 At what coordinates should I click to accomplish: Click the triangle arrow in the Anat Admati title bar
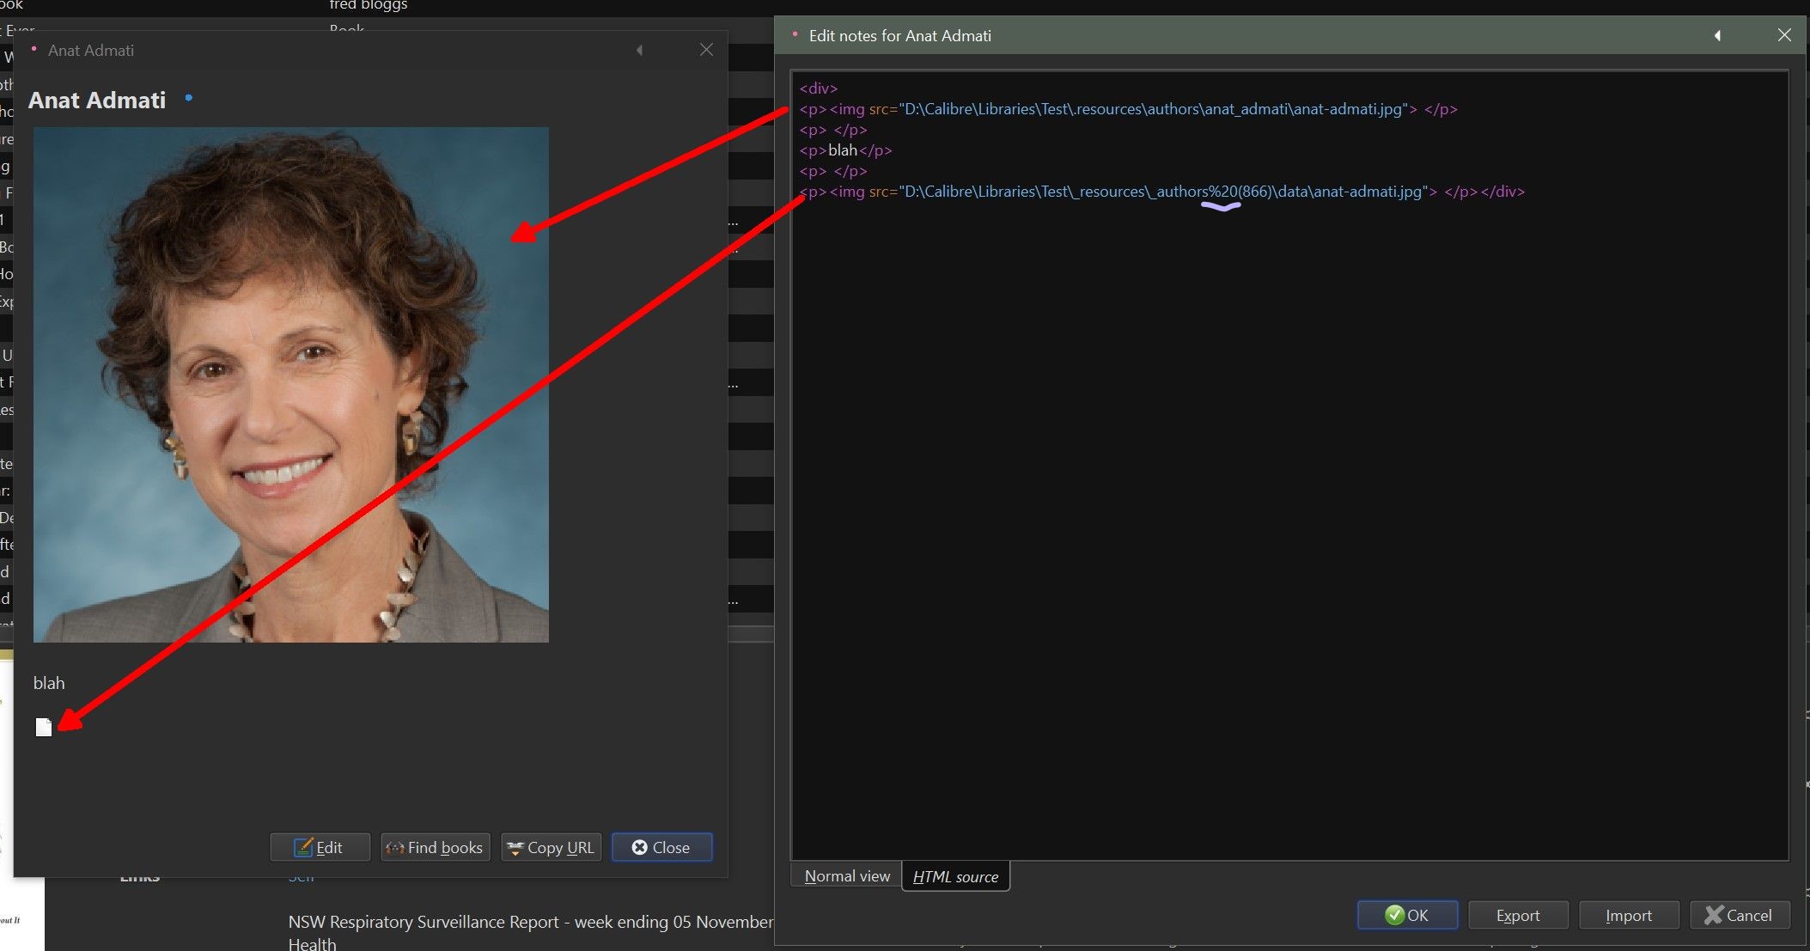pyautogui.click(x=639, y=50)
